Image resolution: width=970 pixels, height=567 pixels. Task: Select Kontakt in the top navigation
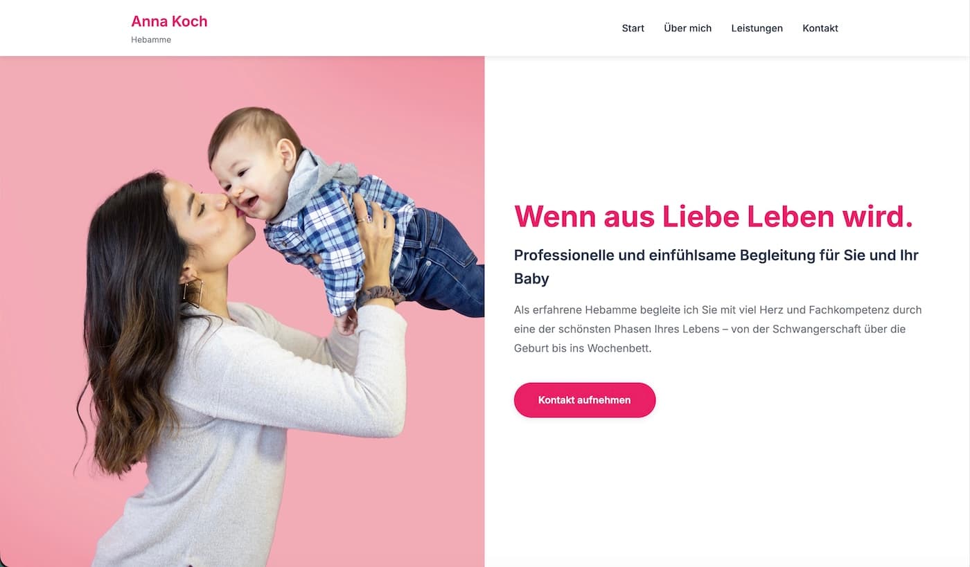coord(820,28)
